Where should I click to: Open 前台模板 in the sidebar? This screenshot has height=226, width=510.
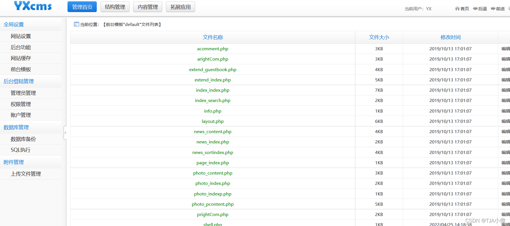click(x=21, y=69)
